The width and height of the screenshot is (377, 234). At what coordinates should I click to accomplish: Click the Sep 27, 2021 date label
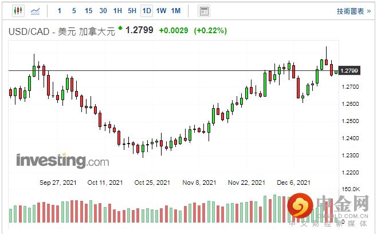coord(58,183)
